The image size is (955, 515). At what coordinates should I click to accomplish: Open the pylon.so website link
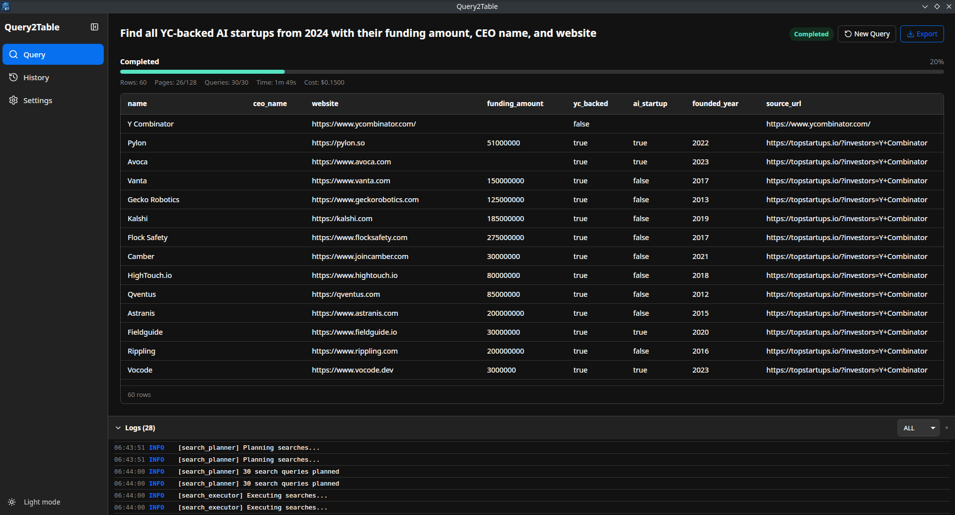click(338, 143)
